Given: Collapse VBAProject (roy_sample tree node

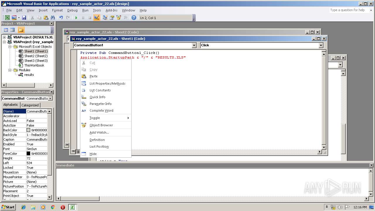Looking at the screenshot, I should 4,42.
